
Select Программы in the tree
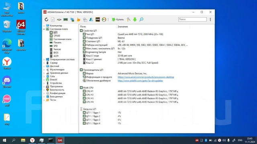click(56, 86)
